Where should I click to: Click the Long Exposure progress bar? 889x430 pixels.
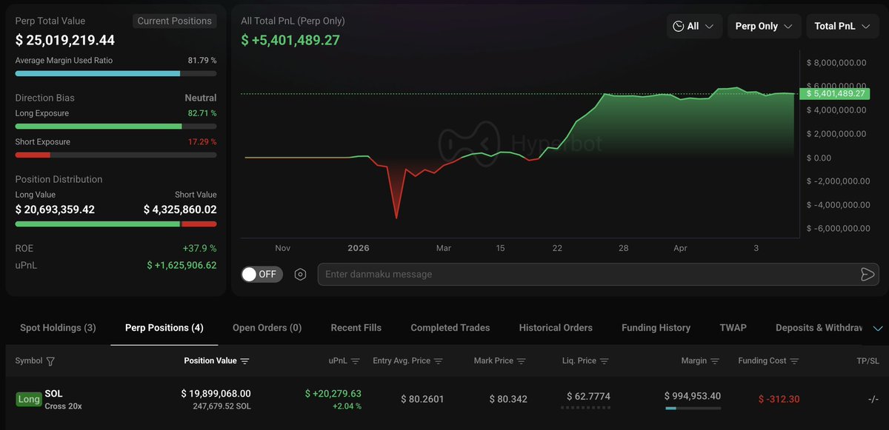[116, 127]
